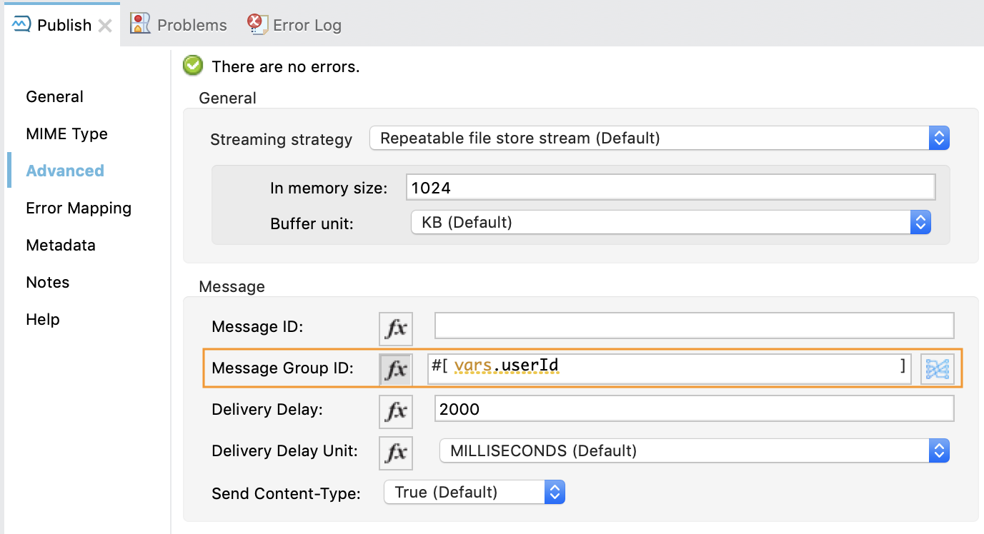Click the green no-errors checkmark icon
Viewport: 984px width, 534px height.
pos(193,66)
